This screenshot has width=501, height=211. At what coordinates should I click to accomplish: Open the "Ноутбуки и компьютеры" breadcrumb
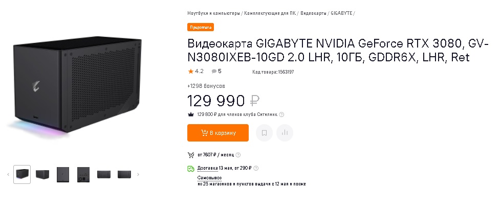click(x=214, y=13)
